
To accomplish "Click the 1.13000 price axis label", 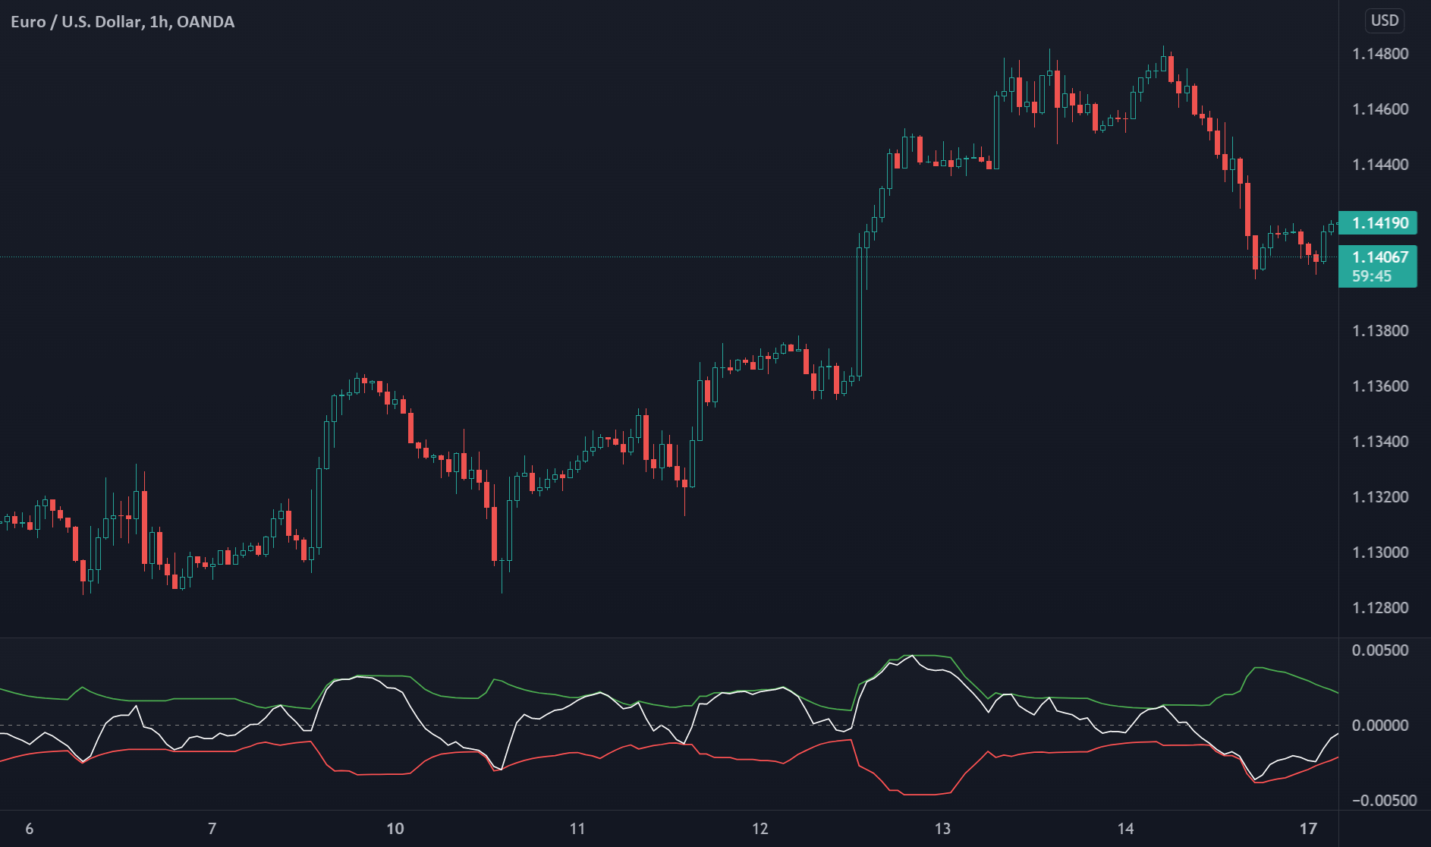I will tap(1380, 553).
